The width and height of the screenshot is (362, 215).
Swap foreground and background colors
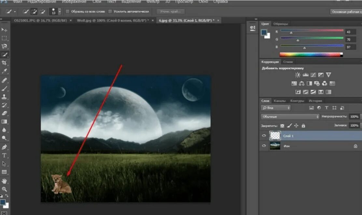click(7, 196)
